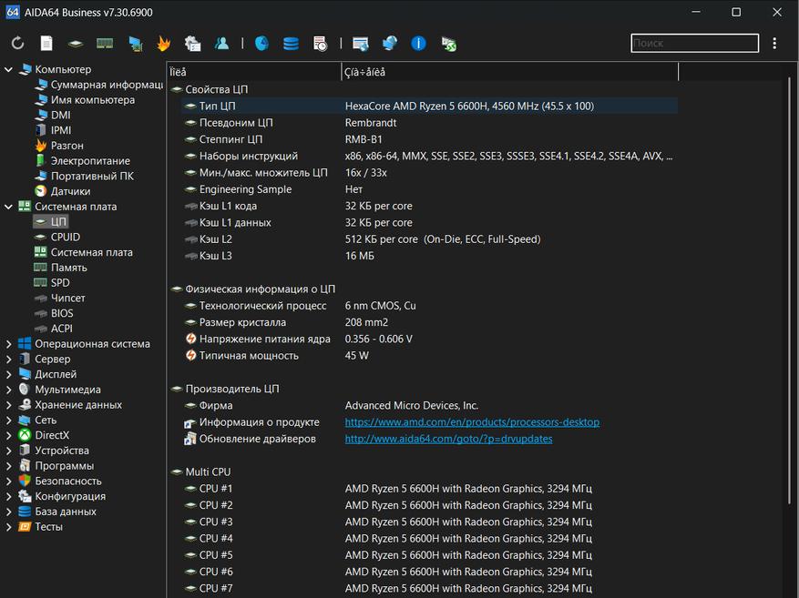Open Датчики sensors page
The width and height of the screenshot is (799, 598).
click(62, 191)
